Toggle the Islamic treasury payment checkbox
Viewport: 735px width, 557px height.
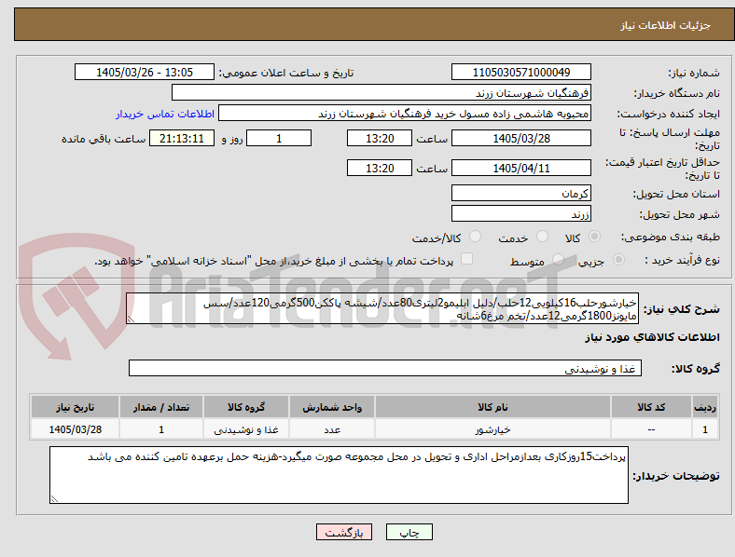click(467, 259)
